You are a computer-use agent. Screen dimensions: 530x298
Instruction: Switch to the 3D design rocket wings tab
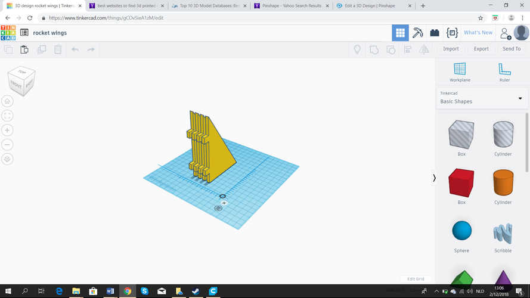44,6
